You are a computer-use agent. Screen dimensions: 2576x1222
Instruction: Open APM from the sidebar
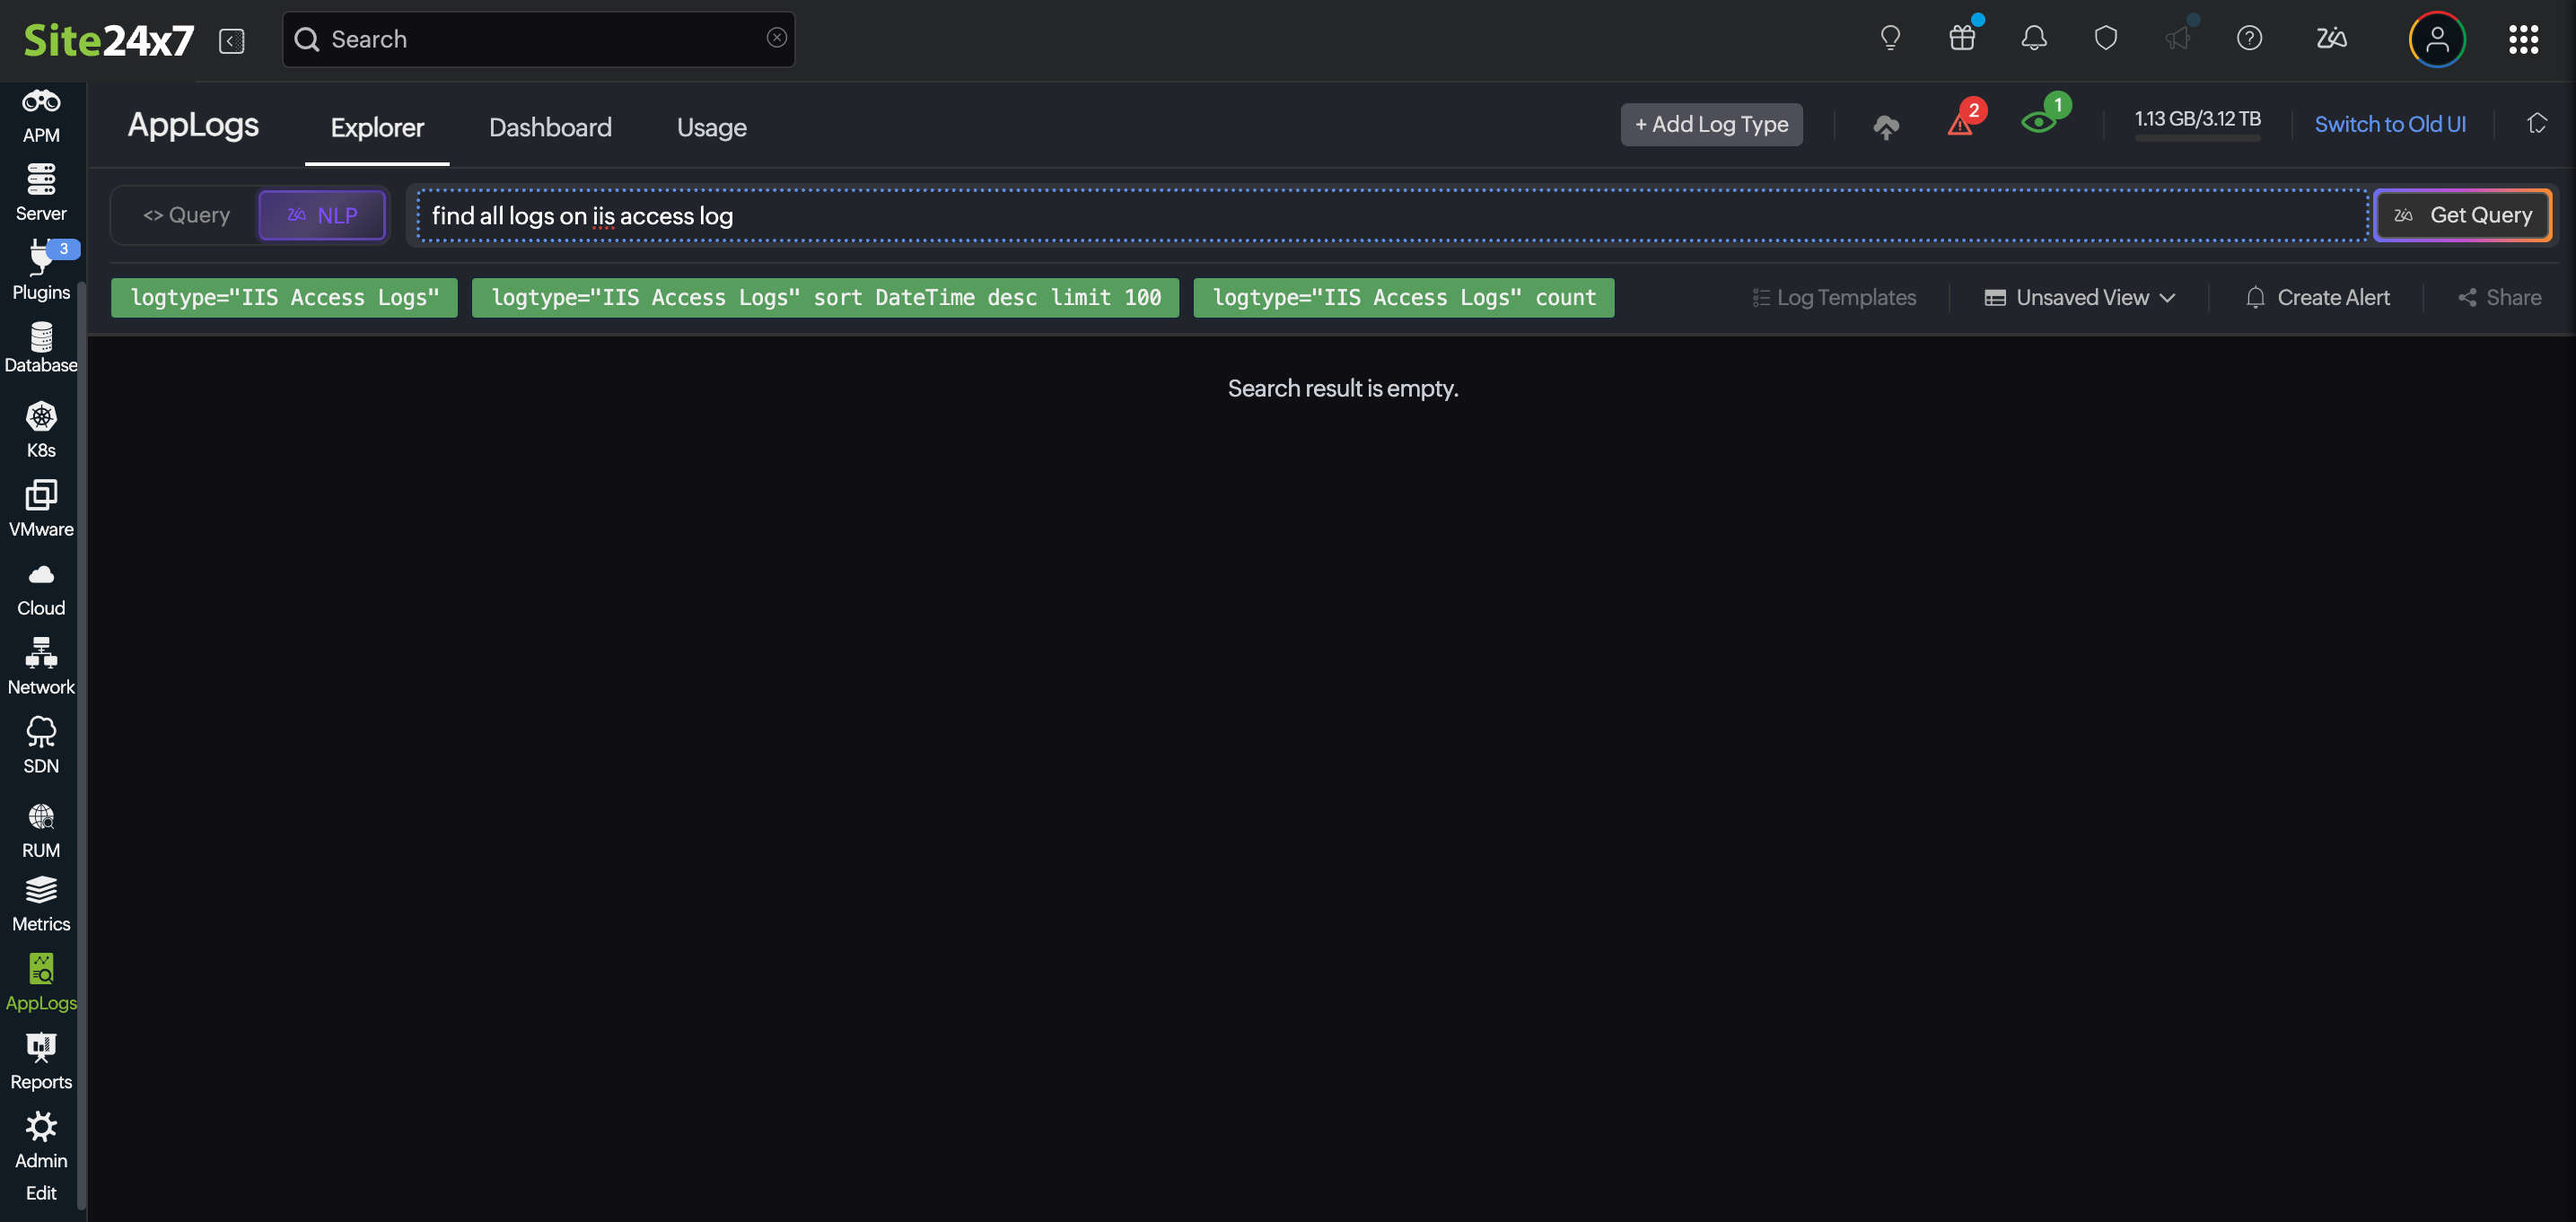tap(41, 116)
